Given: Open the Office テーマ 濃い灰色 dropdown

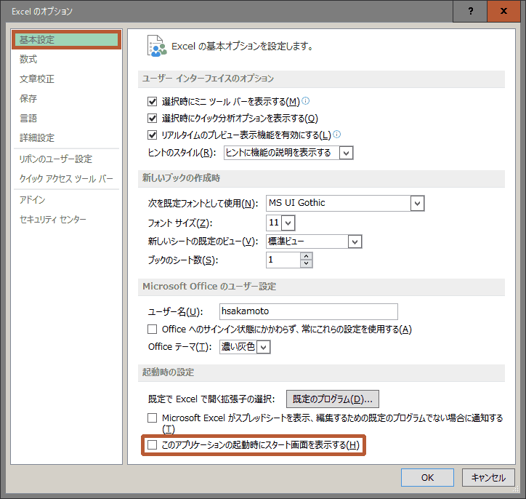Looking at the screenshot, I should (263, 347).
